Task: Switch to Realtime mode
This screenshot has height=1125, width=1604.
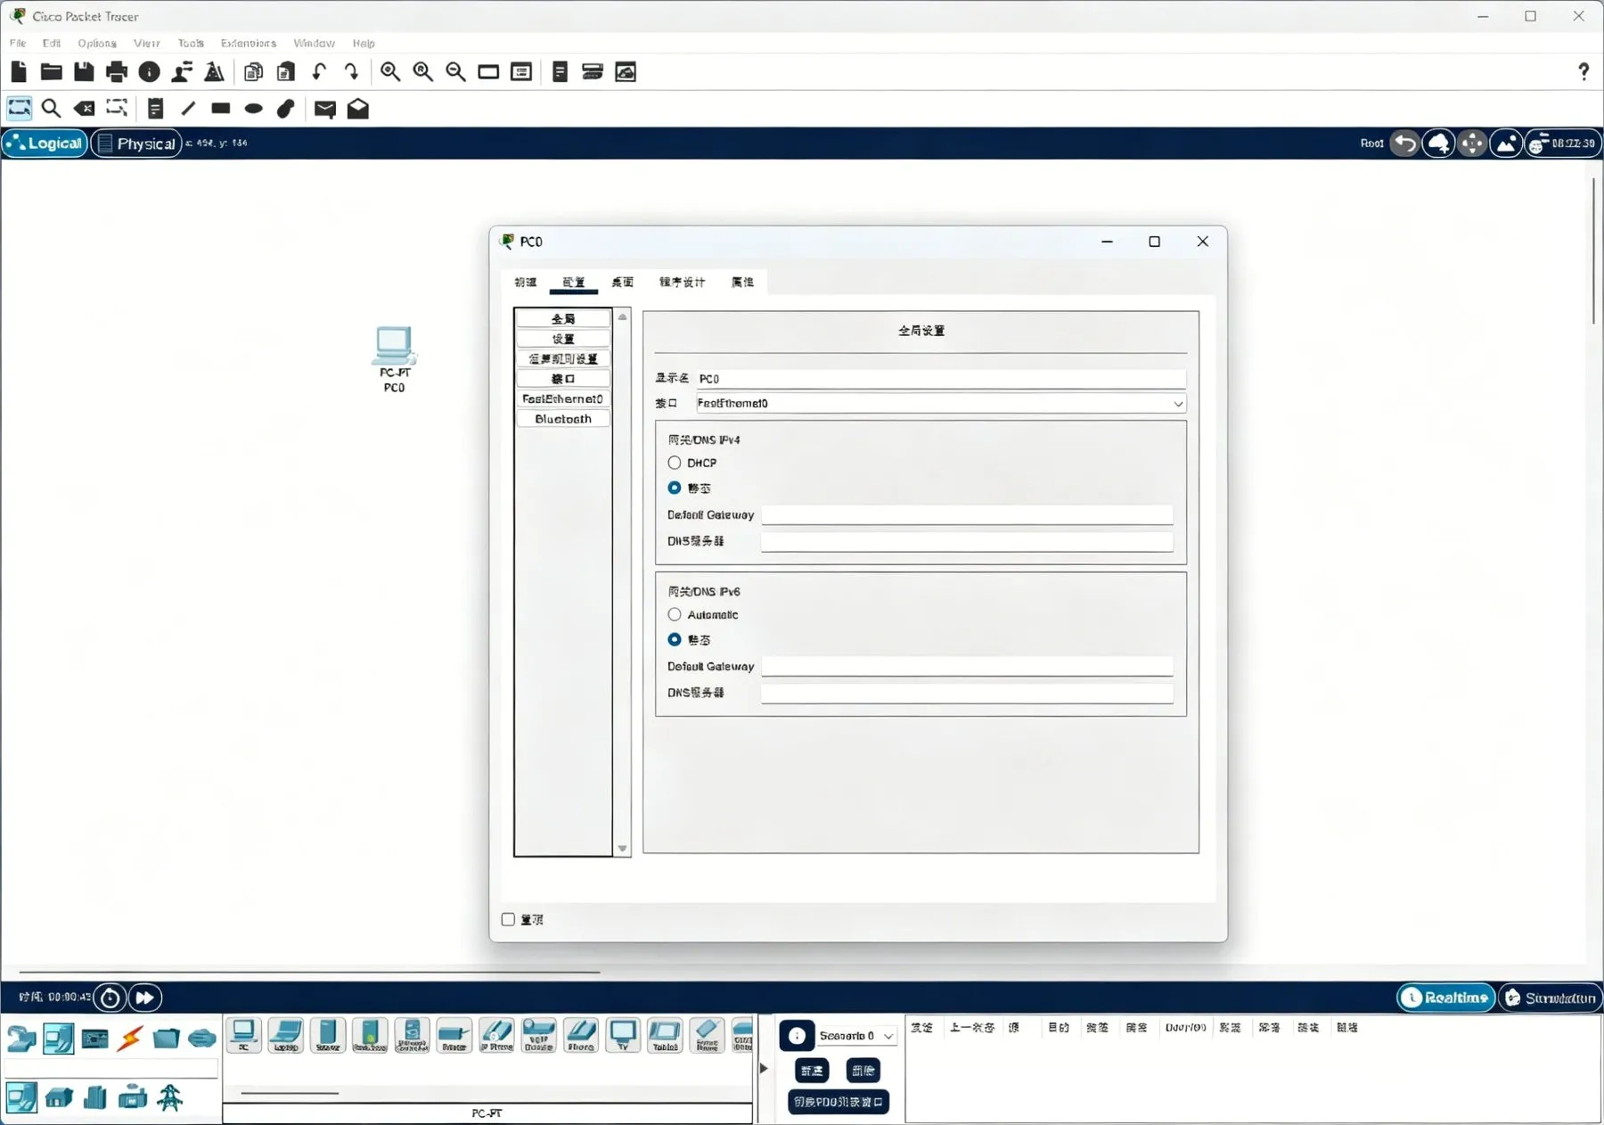Action: [x=1445, y=998]
